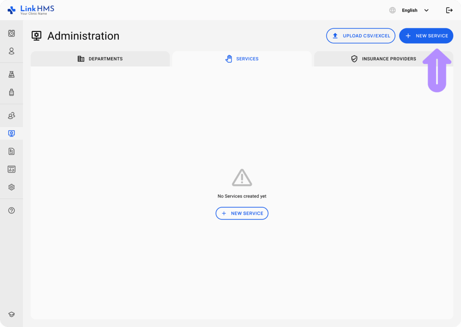This screenshot has height=327, width=461.
Task: Click the Upload CSV/Excel button
Action: click(361, 36)
